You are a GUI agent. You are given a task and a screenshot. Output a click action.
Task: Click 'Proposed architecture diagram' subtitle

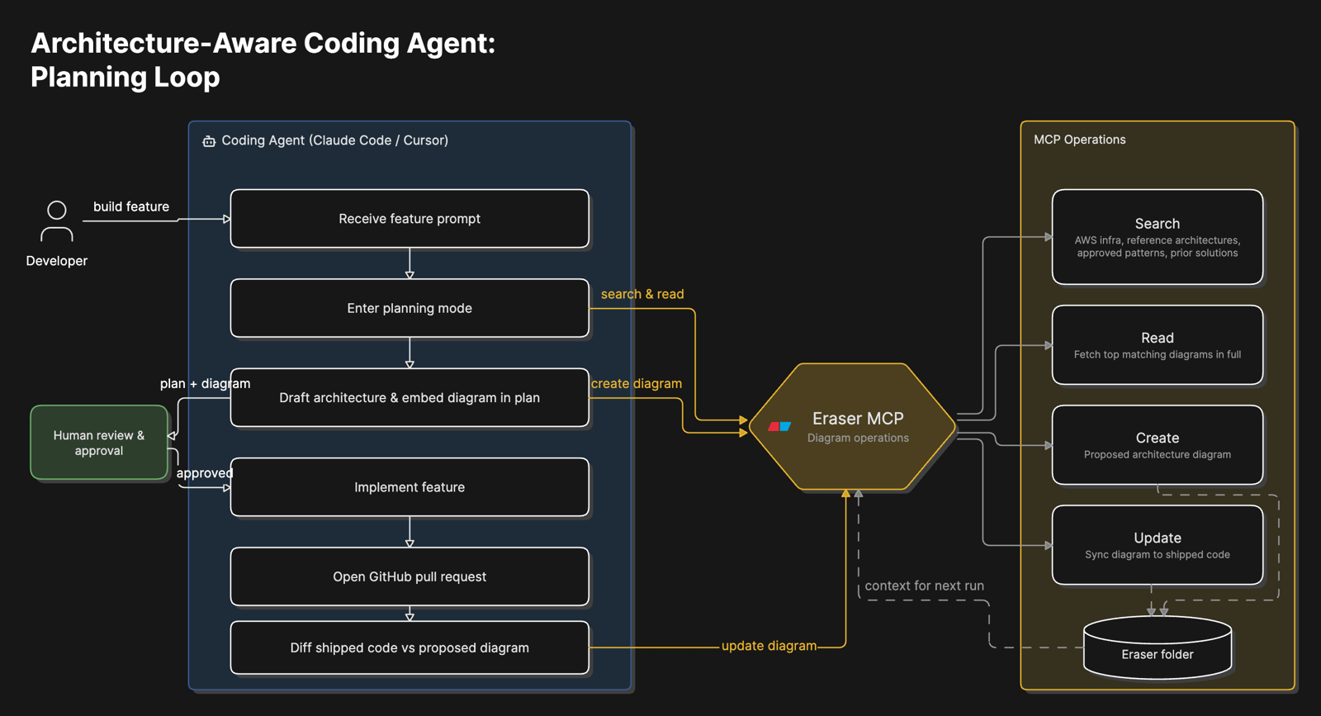pyautogui.click(x=1158, y=454)
